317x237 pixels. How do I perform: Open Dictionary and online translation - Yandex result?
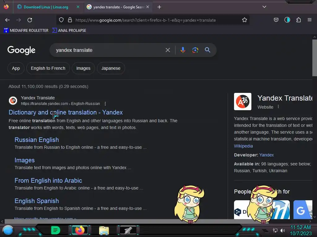66,112
